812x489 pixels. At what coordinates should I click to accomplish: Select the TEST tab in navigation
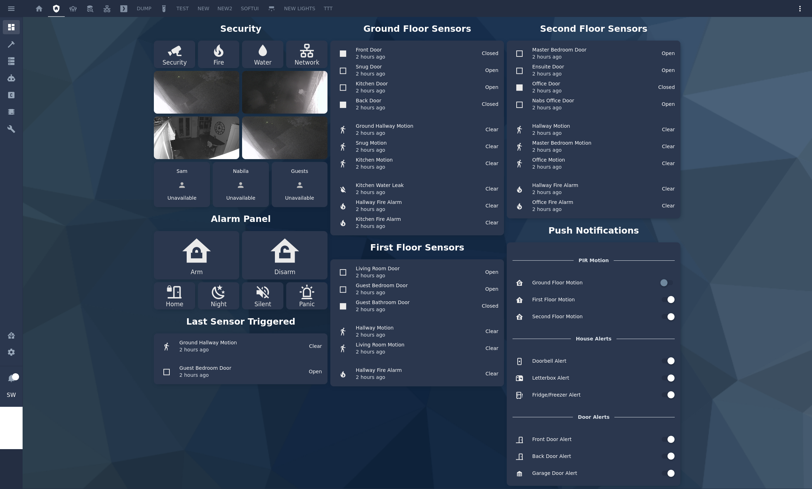(181, 8)
